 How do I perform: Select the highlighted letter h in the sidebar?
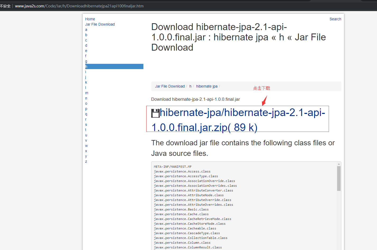tap(86, 66)
